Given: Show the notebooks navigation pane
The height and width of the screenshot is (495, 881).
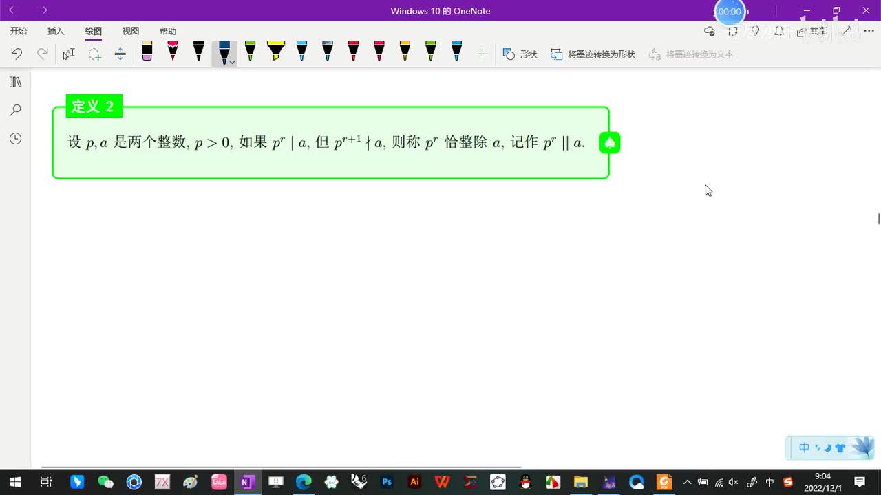Looking at the screenshot, I should pos(15,82).
